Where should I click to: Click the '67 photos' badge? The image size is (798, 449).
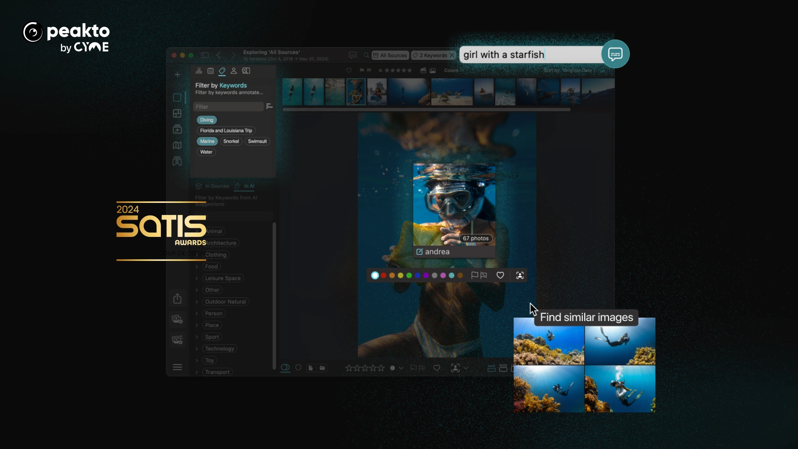click(x=476, y=239)
